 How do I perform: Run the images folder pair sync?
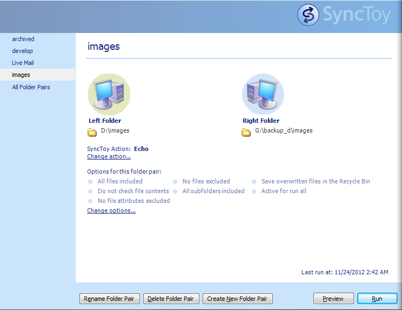pyautogui.click(x=377, y=299)
